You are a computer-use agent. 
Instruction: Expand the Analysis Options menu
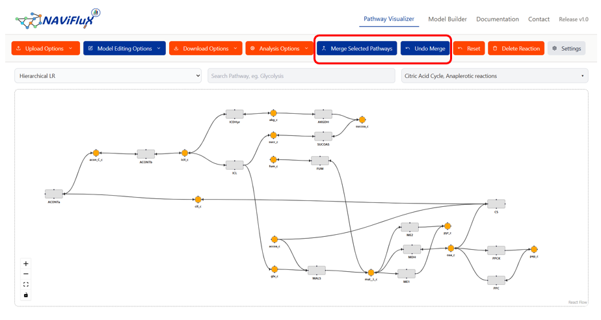point(279,49)
